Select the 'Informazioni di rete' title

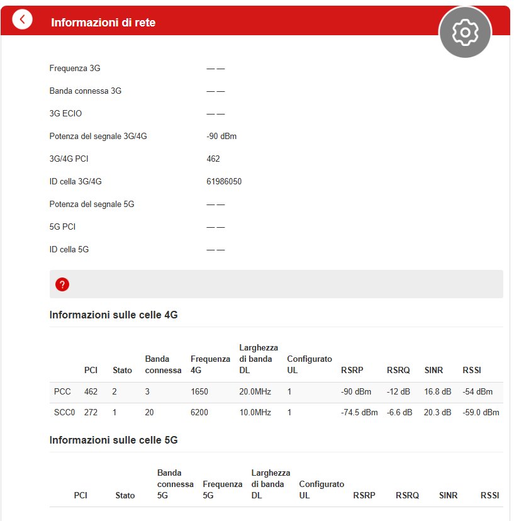[103, 22]
